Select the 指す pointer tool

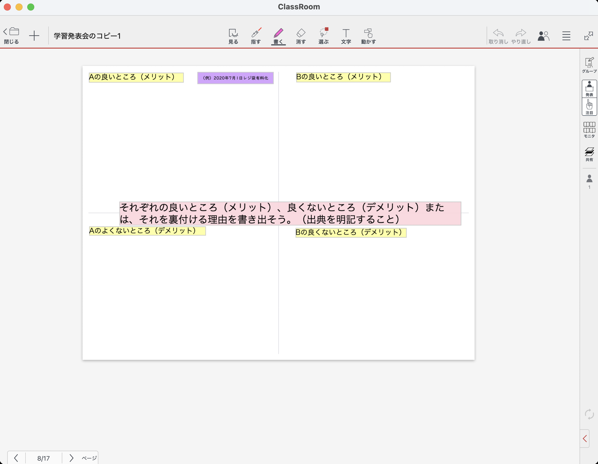[x=256, y=36]
